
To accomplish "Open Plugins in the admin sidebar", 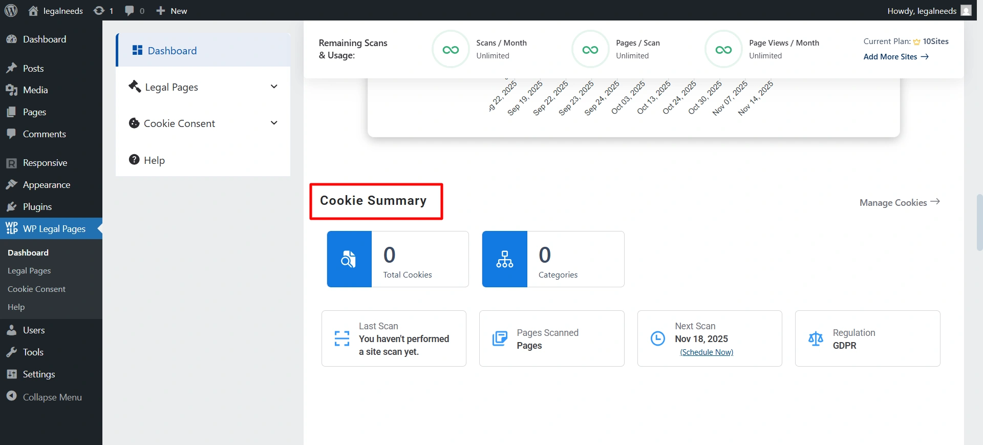I will 37,207.
